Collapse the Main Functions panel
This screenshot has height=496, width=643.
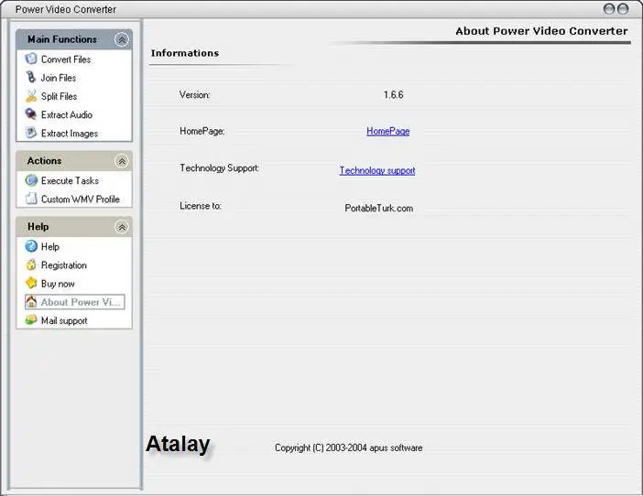[122, 39]
